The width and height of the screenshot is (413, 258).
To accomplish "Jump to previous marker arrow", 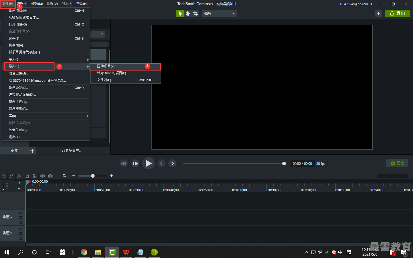I will click(161, 163).
